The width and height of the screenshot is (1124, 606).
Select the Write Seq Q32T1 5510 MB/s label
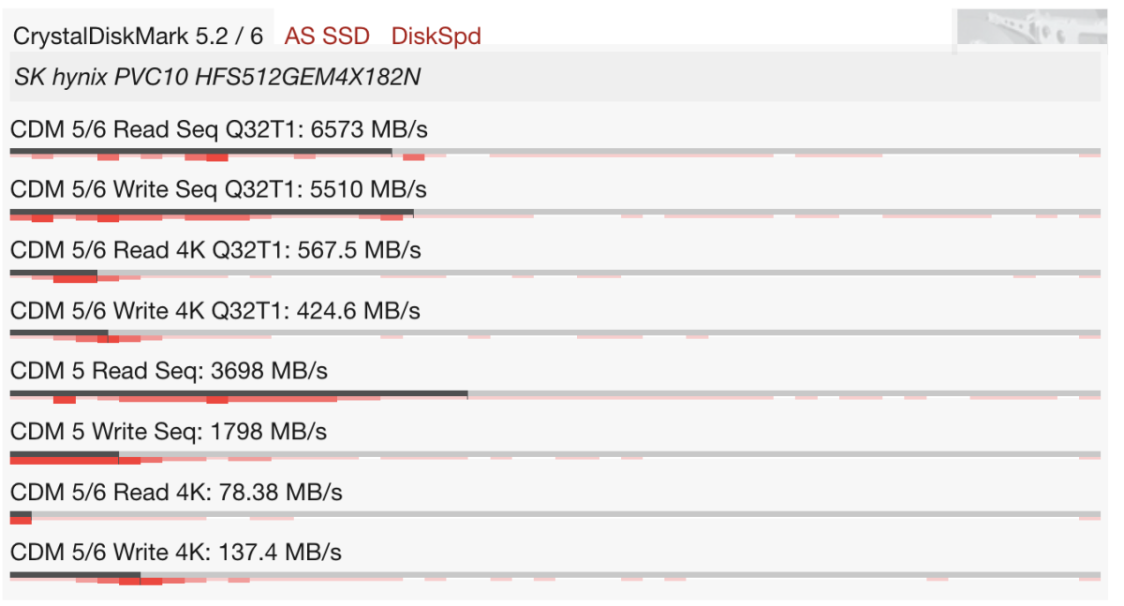(x=218, y=190)
